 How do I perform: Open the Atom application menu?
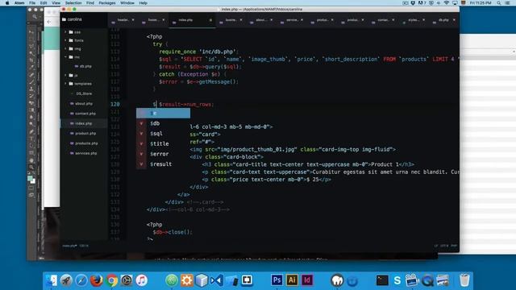(x=19, y=3)
